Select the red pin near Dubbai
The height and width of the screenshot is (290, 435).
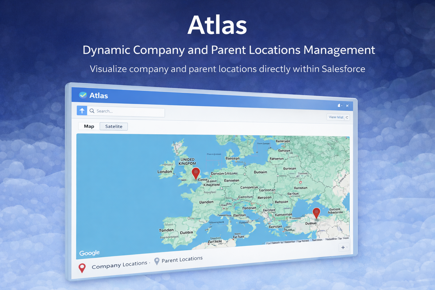(x=316, y=212)
